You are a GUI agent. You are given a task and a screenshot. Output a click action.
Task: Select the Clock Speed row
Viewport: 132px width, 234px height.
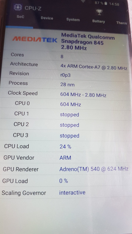point(65,94)
